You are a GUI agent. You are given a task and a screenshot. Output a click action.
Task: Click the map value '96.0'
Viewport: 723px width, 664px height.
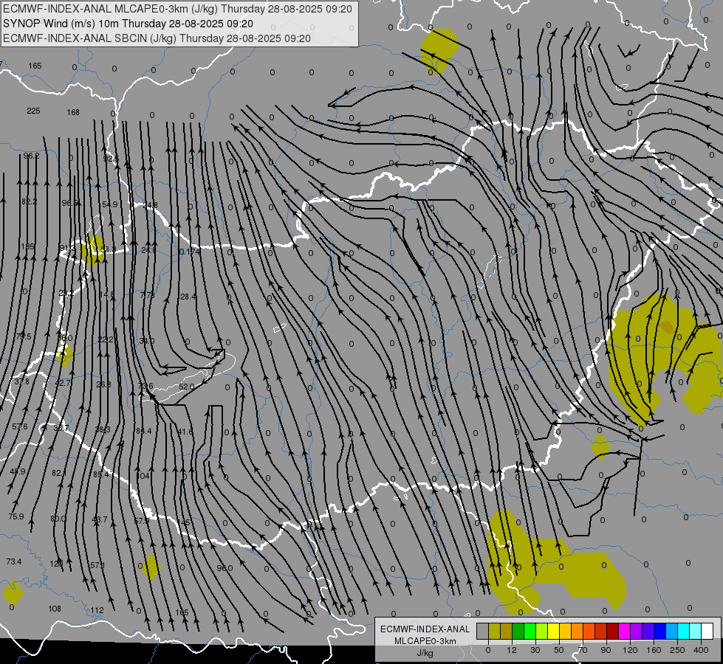pyautogui.click(x=225, y=568)
